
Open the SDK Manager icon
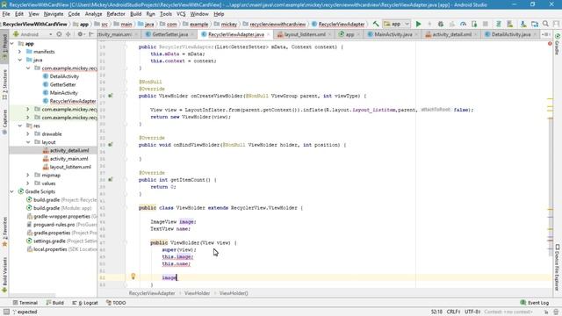[x=523, y=24]
